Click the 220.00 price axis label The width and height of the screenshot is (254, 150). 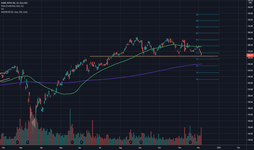(x=250, y=83)
